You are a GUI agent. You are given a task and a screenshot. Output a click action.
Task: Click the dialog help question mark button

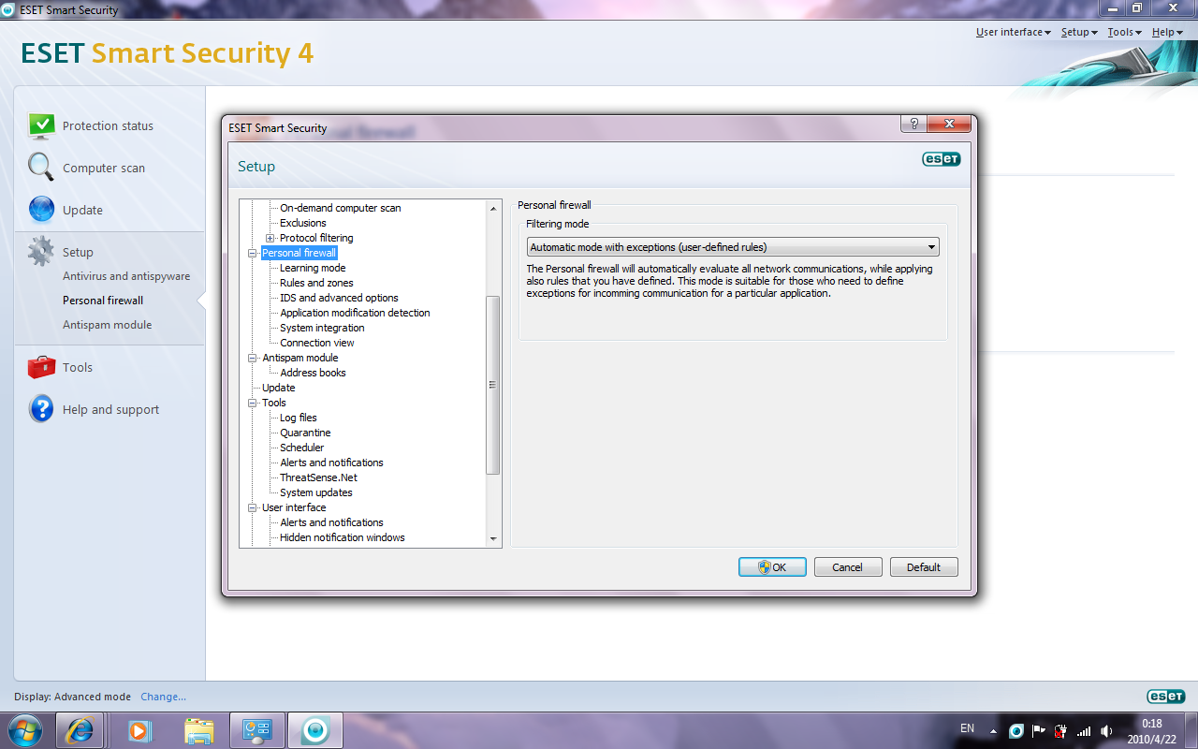(913, 125)
